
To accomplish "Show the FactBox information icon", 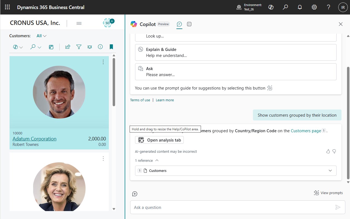I will (100, 47).
